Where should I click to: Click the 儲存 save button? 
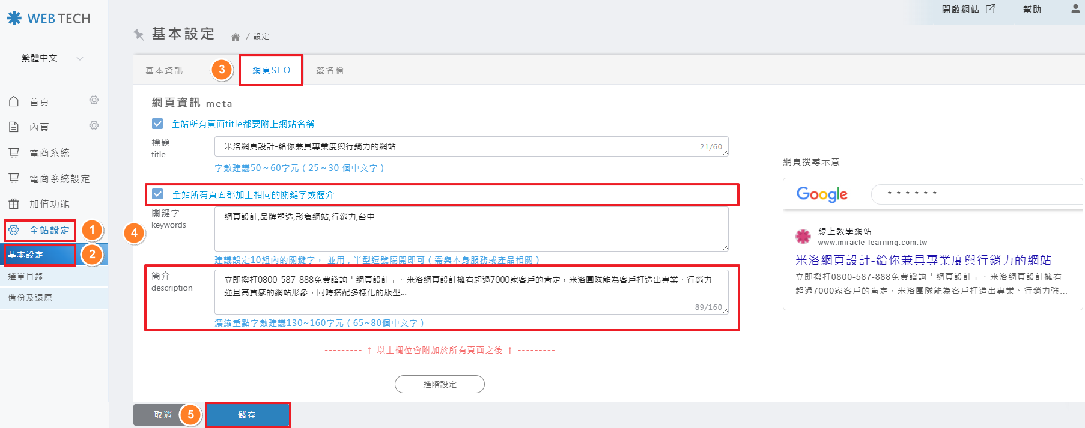click(248, 415)
